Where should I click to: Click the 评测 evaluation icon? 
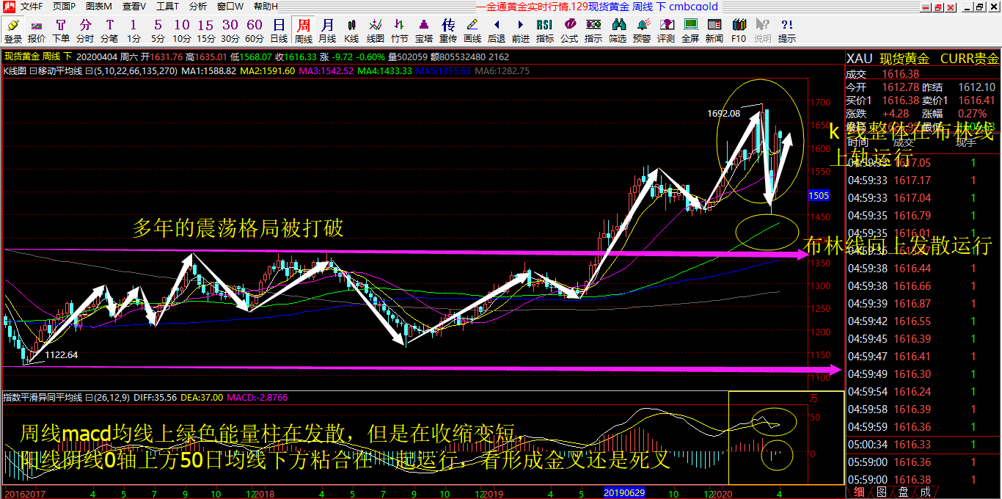[666, 31]
